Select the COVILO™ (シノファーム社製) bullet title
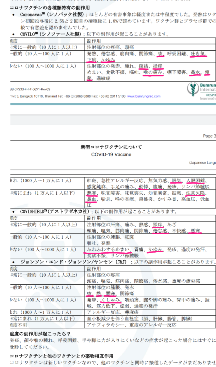Viewport: 216px width, 367px height. 51,34
